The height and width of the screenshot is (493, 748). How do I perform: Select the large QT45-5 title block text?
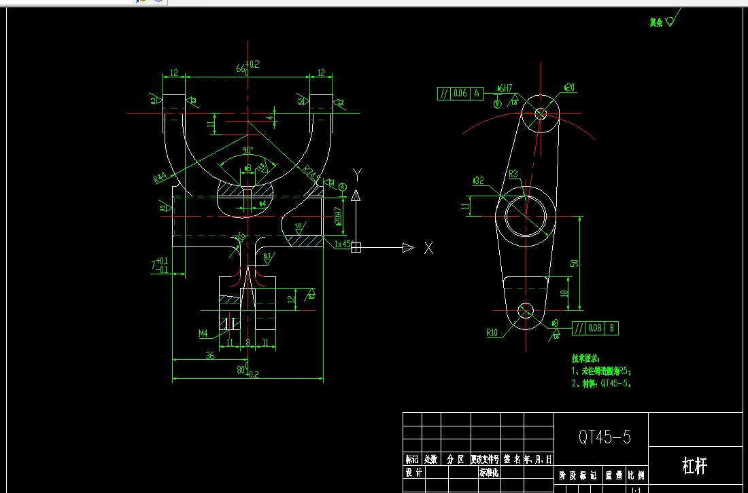click(605, 437)
